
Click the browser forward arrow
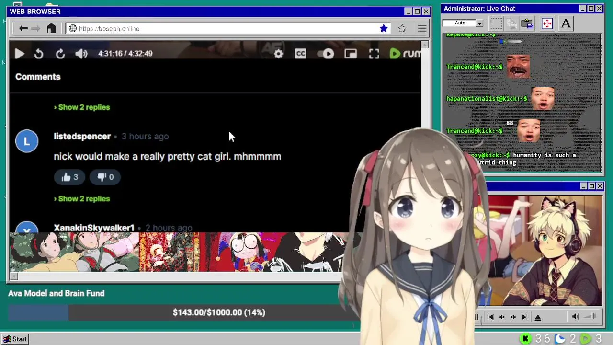click(36, 29)
